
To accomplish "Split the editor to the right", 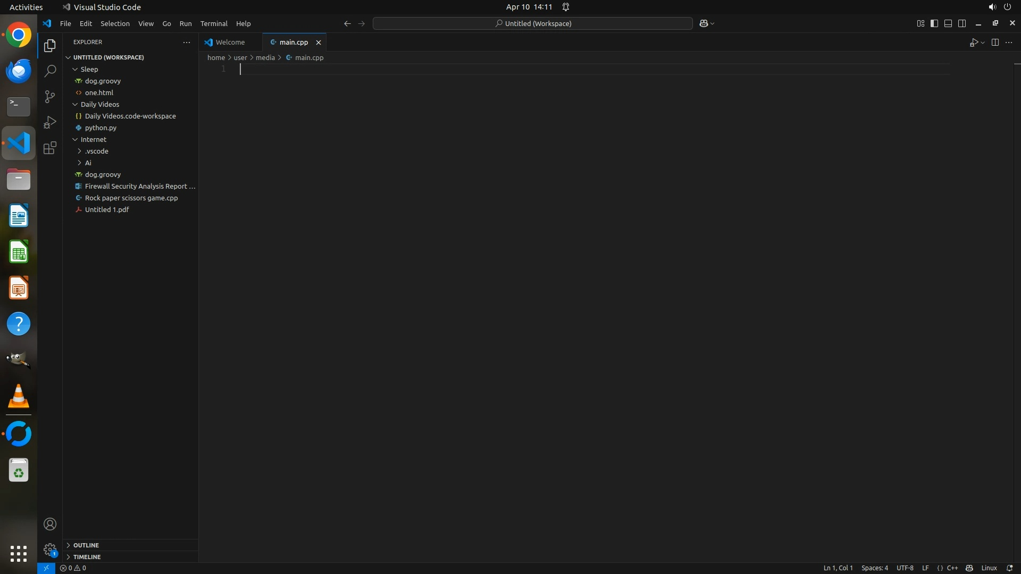I will [995, 42].
